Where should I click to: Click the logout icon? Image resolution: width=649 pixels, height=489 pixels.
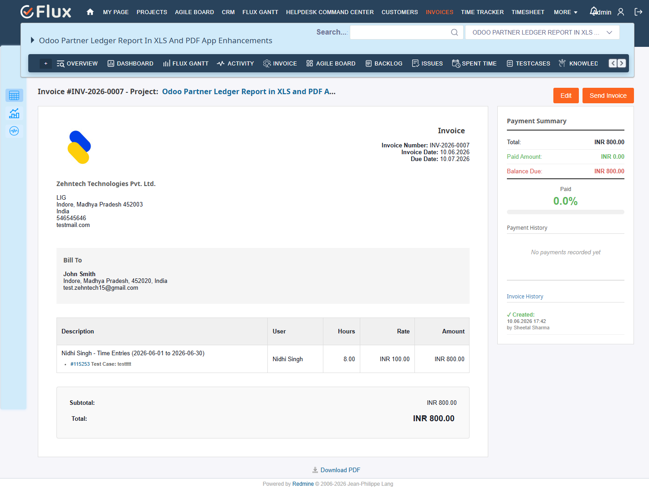click(x=639, y=12)
